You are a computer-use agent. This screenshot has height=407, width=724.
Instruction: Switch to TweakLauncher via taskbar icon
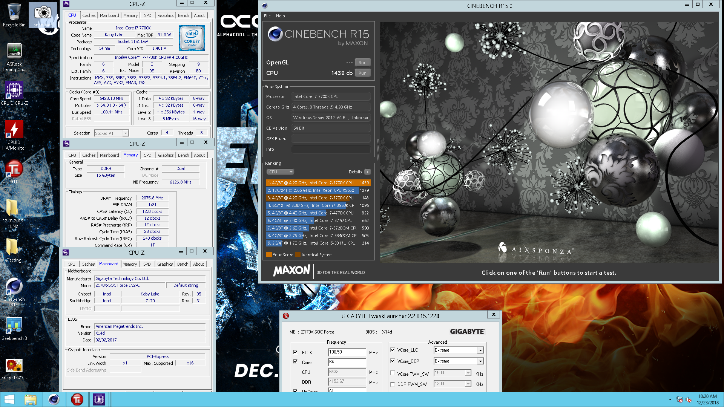point(77,399)
